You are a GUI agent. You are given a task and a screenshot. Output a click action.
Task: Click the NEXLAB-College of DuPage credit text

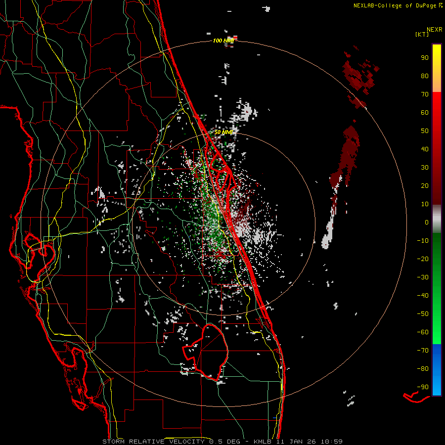398,5
